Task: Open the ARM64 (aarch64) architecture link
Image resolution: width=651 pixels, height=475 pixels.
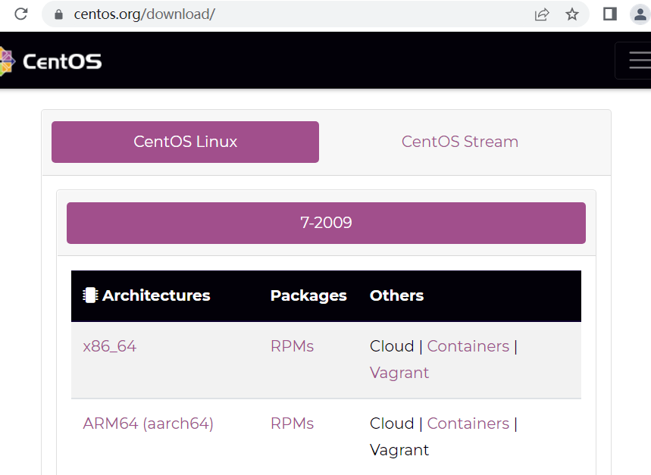Action: click(x=148, y=423)
